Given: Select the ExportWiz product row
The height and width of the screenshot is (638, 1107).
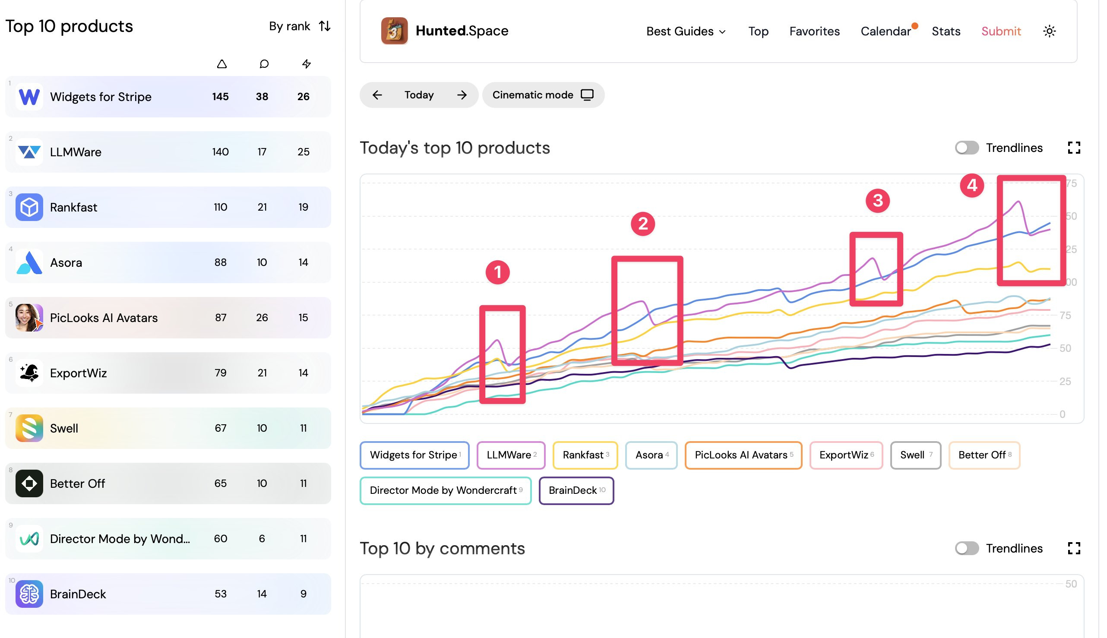Looking at the screenshot, I should pyautogui.click(x=168, y=373).
